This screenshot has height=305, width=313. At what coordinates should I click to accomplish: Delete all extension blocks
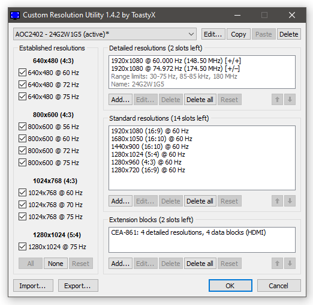pyautogui.click(x=200, y=264)
